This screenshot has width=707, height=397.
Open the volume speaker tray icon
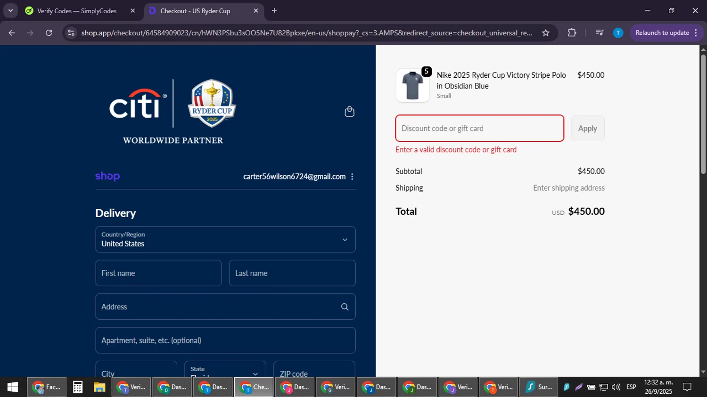click(616, 387)
